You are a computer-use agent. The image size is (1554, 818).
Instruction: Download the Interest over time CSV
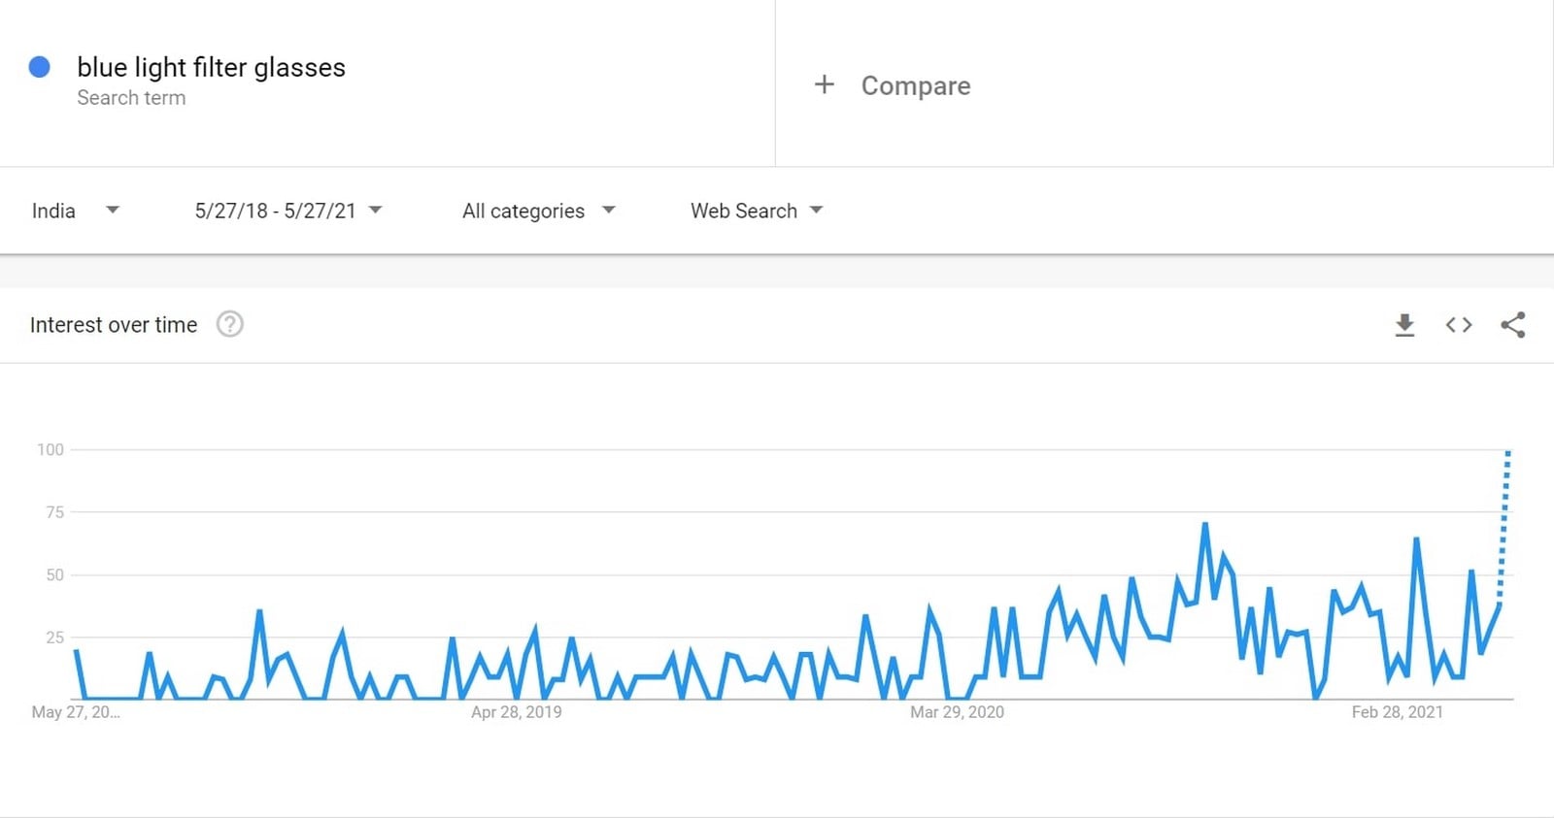(1404, 325)
